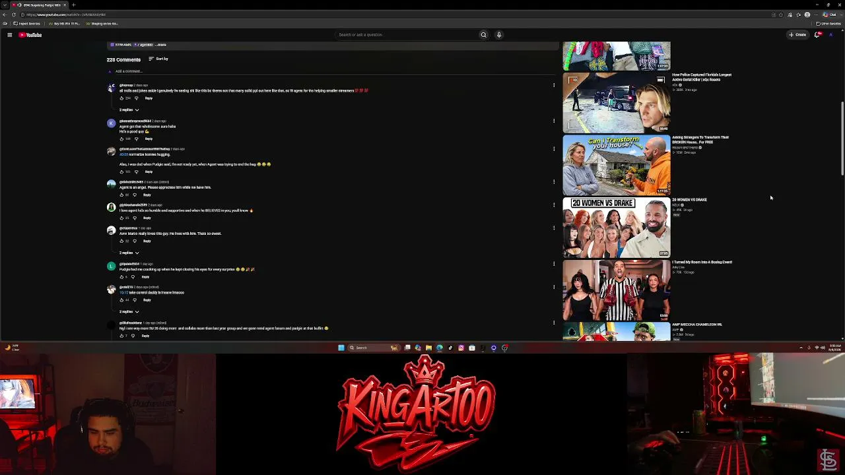
Task: Open options for the 'take control daddy' comment
Action: click(x=554, y=287)
